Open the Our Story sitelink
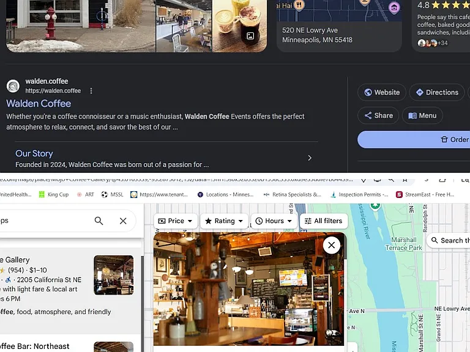This screenshot has width=470, height=352. pyautogui.click(x=34, y=153)
